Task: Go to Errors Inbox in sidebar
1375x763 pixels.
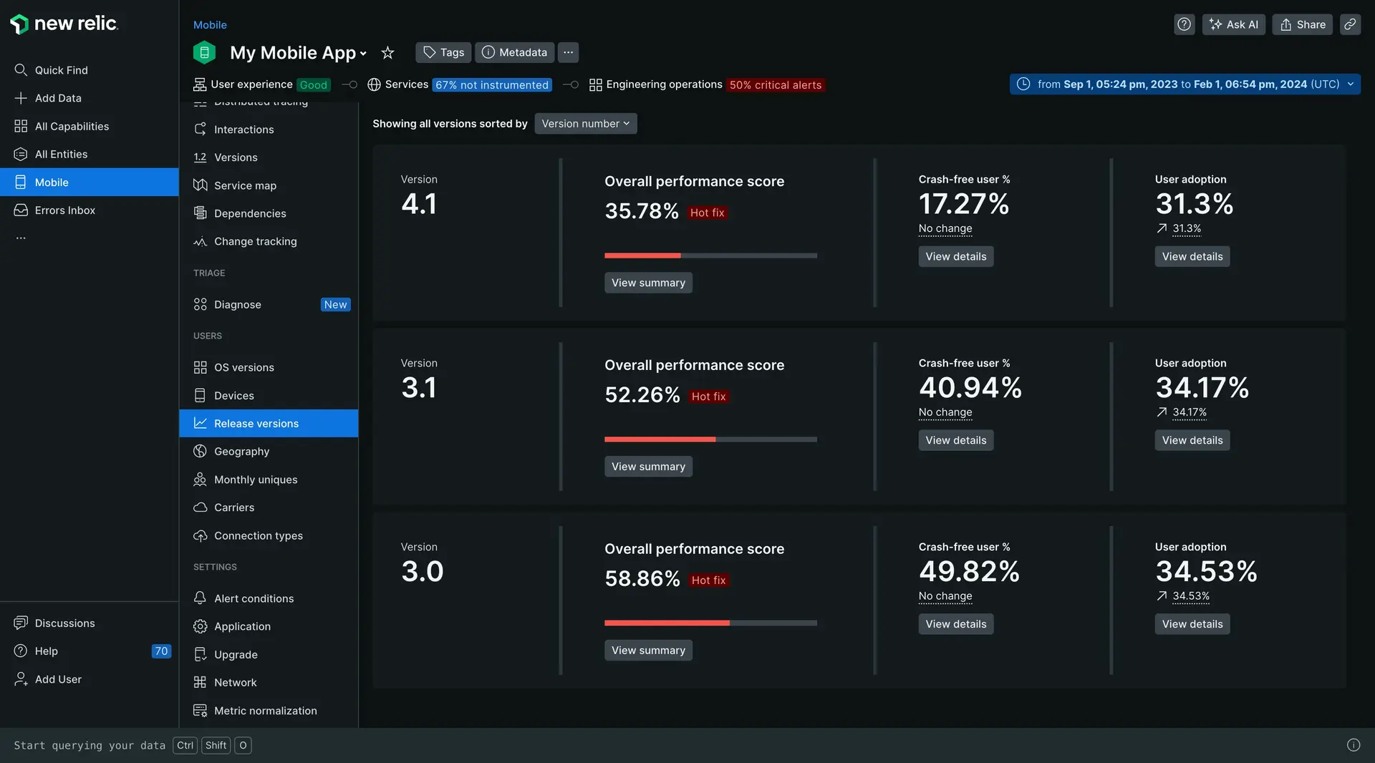Action: [64, 210]
